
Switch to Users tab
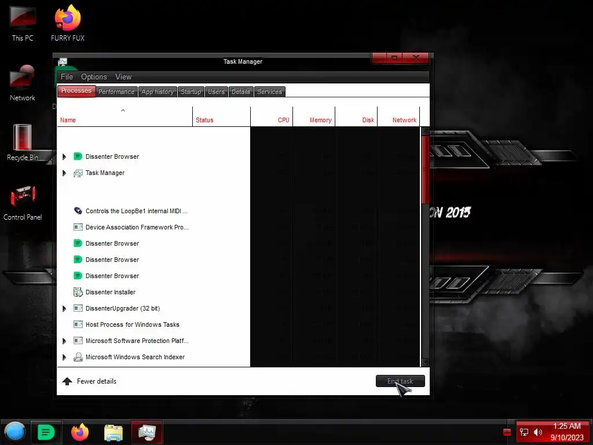pos(216,92)
